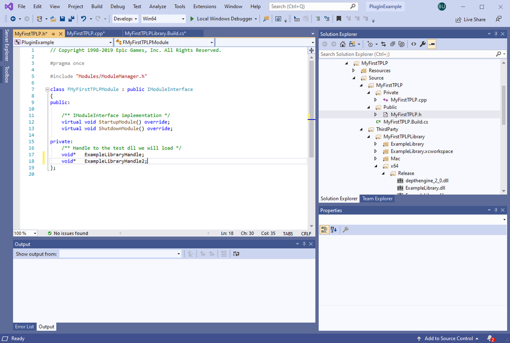510x343 pixels.
Task: Click the Pending Changes Filter clock icon
Action: (370, 44)
